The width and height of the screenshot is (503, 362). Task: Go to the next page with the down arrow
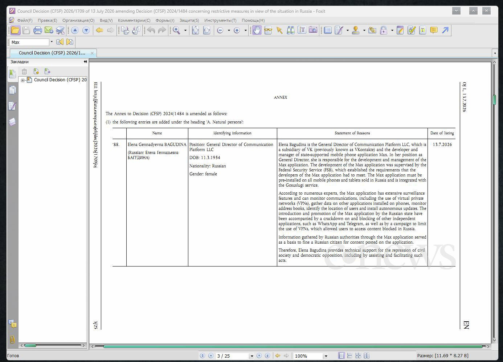tap(86, 30)
